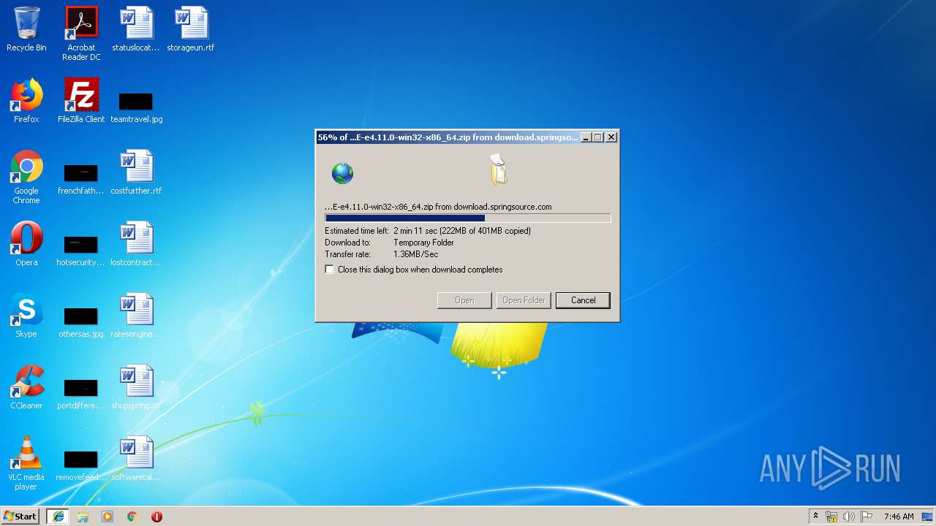
Task: Select the softwaretal... document icon
Action: [x=136, y=459]
